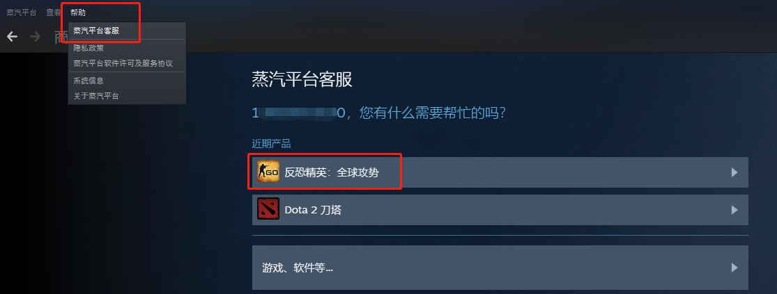Click the 近期产品 section label
This screenshot has height=294, width=777.
[271, 145]
